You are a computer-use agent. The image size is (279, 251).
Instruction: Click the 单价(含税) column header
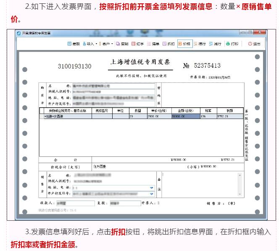tap(159, 111)
